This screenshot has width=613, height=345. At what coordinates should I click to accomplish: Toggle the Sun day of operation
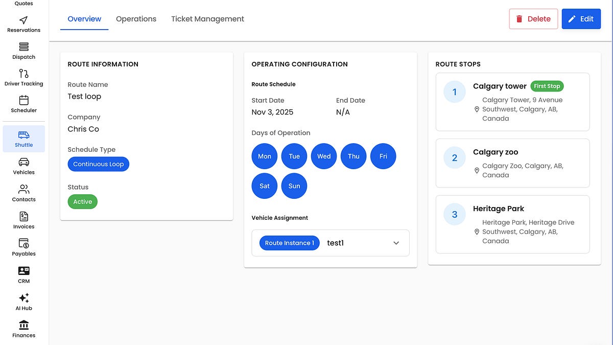coord(294,186)
